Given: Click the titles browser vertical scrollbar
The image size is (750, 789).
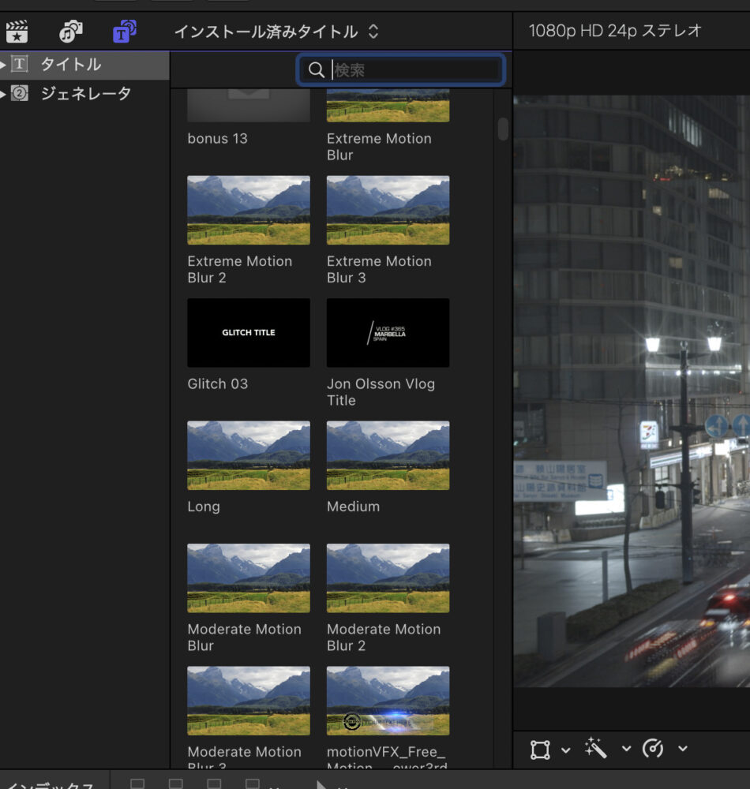Looking at the screenshot, I should [x=503, y=129].
